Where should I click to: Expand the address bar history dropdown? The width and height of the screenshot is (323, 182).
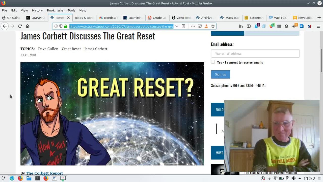177,26
